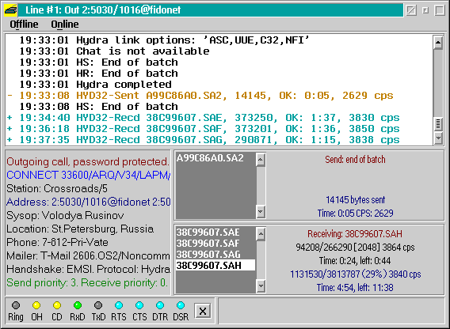
Task: Select A99C86A0.SA2 in the send list
Action: click(215, 158)
